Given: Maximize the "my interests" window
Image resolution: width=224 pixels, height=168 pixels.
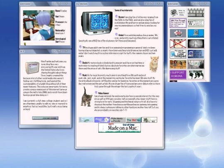Looking at the screenshot, I should (152, 4).
